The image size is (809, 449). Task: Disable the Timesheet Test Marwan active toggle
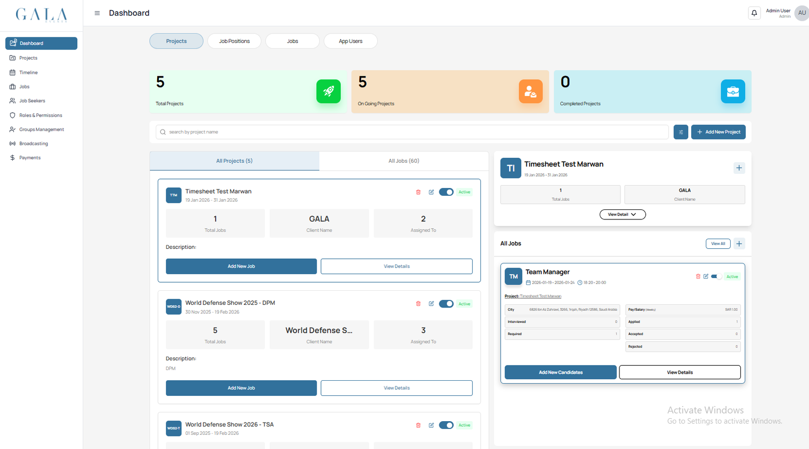coord(446,192)
